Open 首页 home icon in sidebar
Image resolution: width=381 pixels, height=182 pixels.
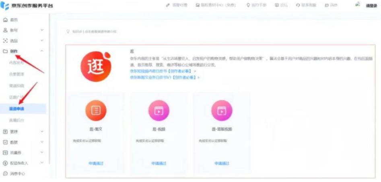(x=5, y=20)
